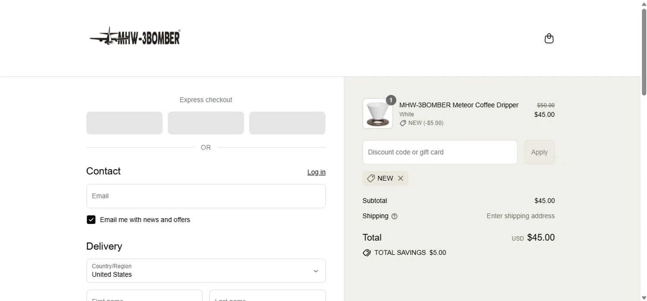Click the first express checkout button

click(x=124, y=123)
